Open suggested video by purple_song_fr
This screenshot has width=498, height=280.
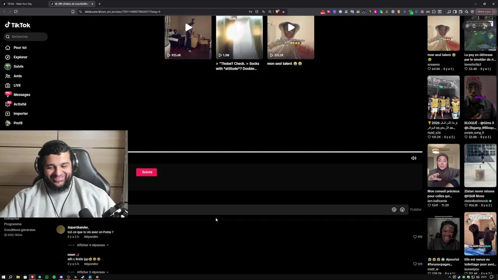pos(480,98)
